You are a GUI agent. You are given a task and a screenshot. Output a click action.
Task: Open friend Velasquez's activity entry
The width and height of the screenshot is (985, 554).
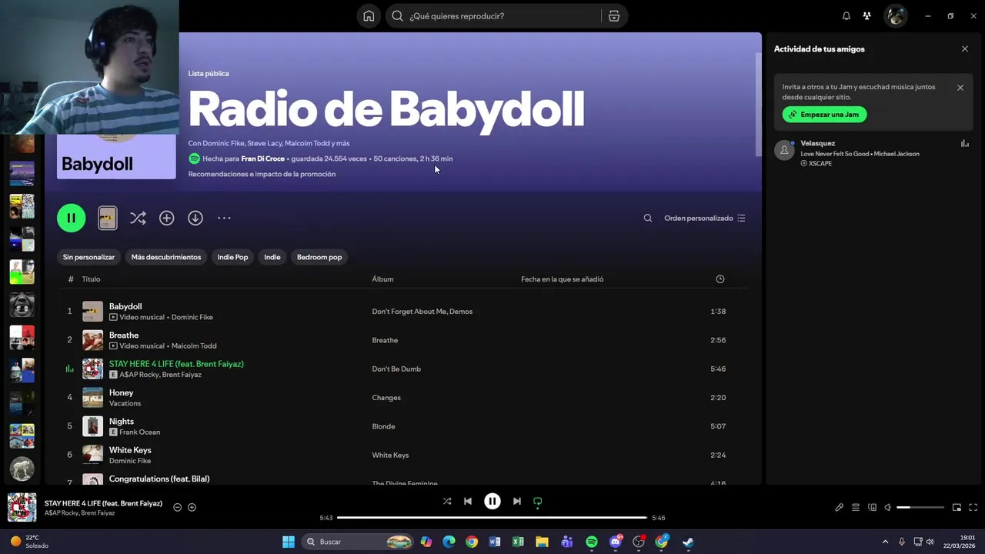click(x=873, y=152)
